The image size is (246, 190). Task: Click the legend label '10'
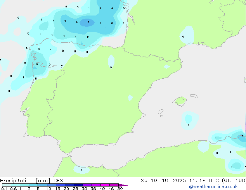[49, 188]
